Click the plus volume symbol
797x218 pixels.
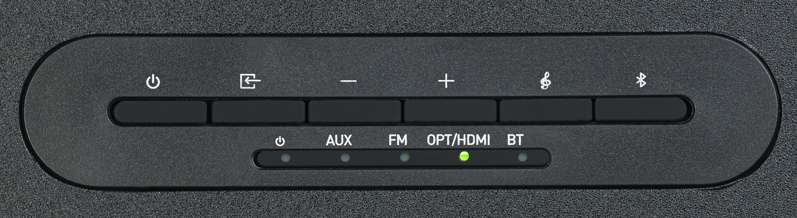pos(446,81)
